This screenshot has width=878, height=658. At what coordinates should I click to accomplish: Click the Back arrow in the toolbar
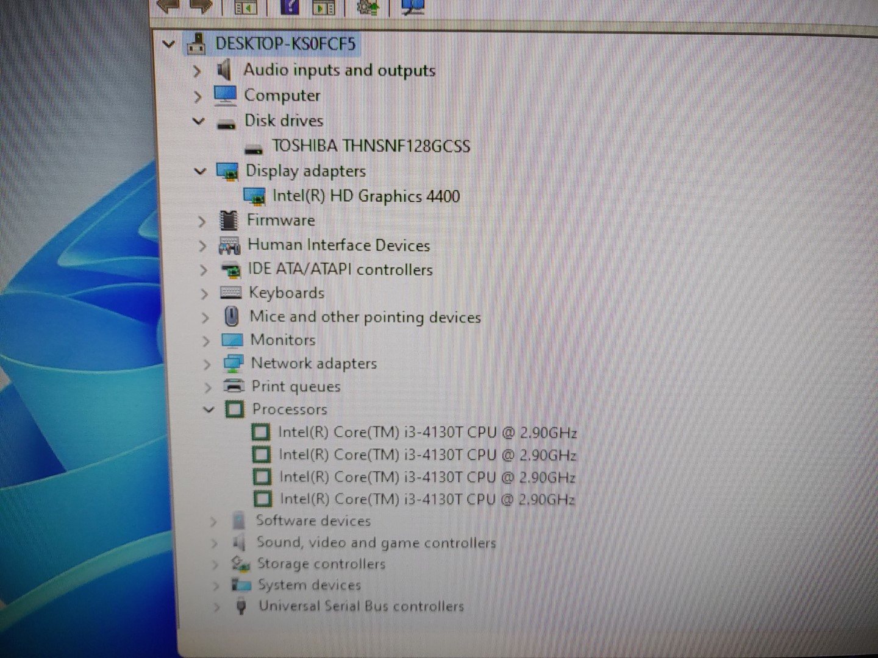click(x=167, y=5)
